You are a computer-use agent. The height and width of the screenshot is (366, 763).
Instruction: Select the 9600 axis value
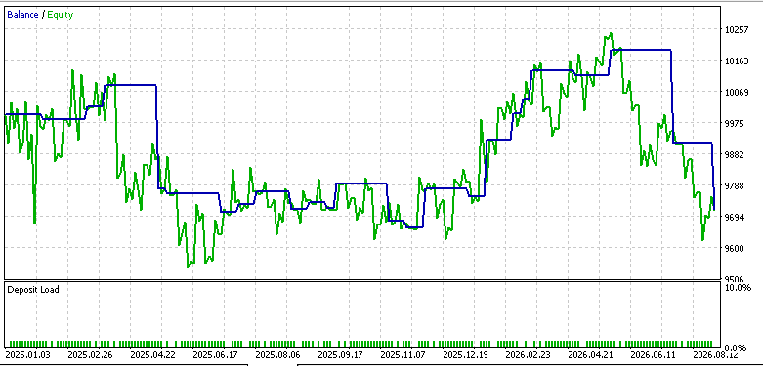[735, 248]
